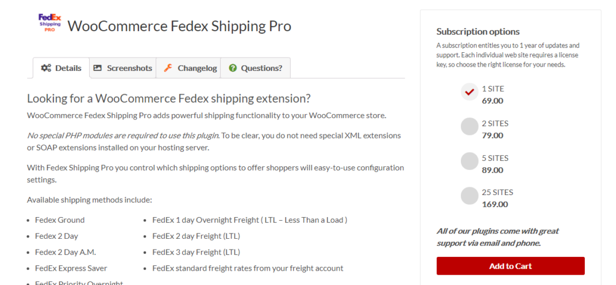The height and width of the screenshot is (285, 616).
Task: Click the red checkmark for 1 Site
Action: (x=469, y=92)
